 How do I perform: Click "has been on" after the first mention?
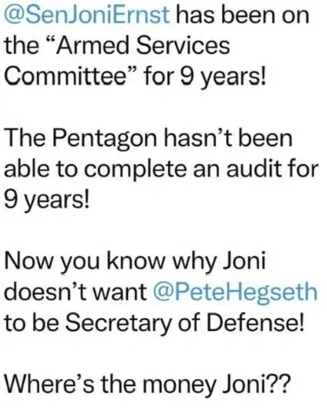coord(243,16)
